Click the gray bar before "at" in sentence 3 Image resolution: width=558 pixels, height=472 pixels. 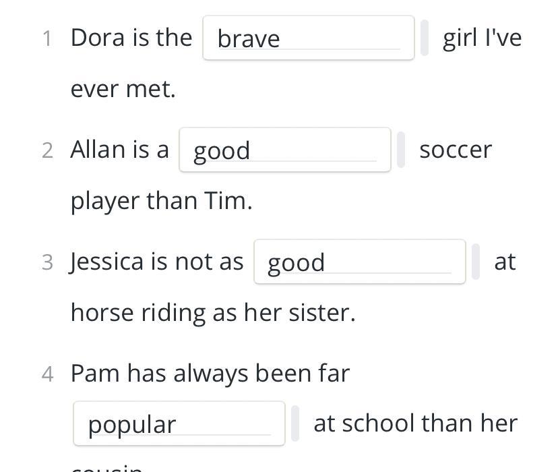(x=476, y=262)
